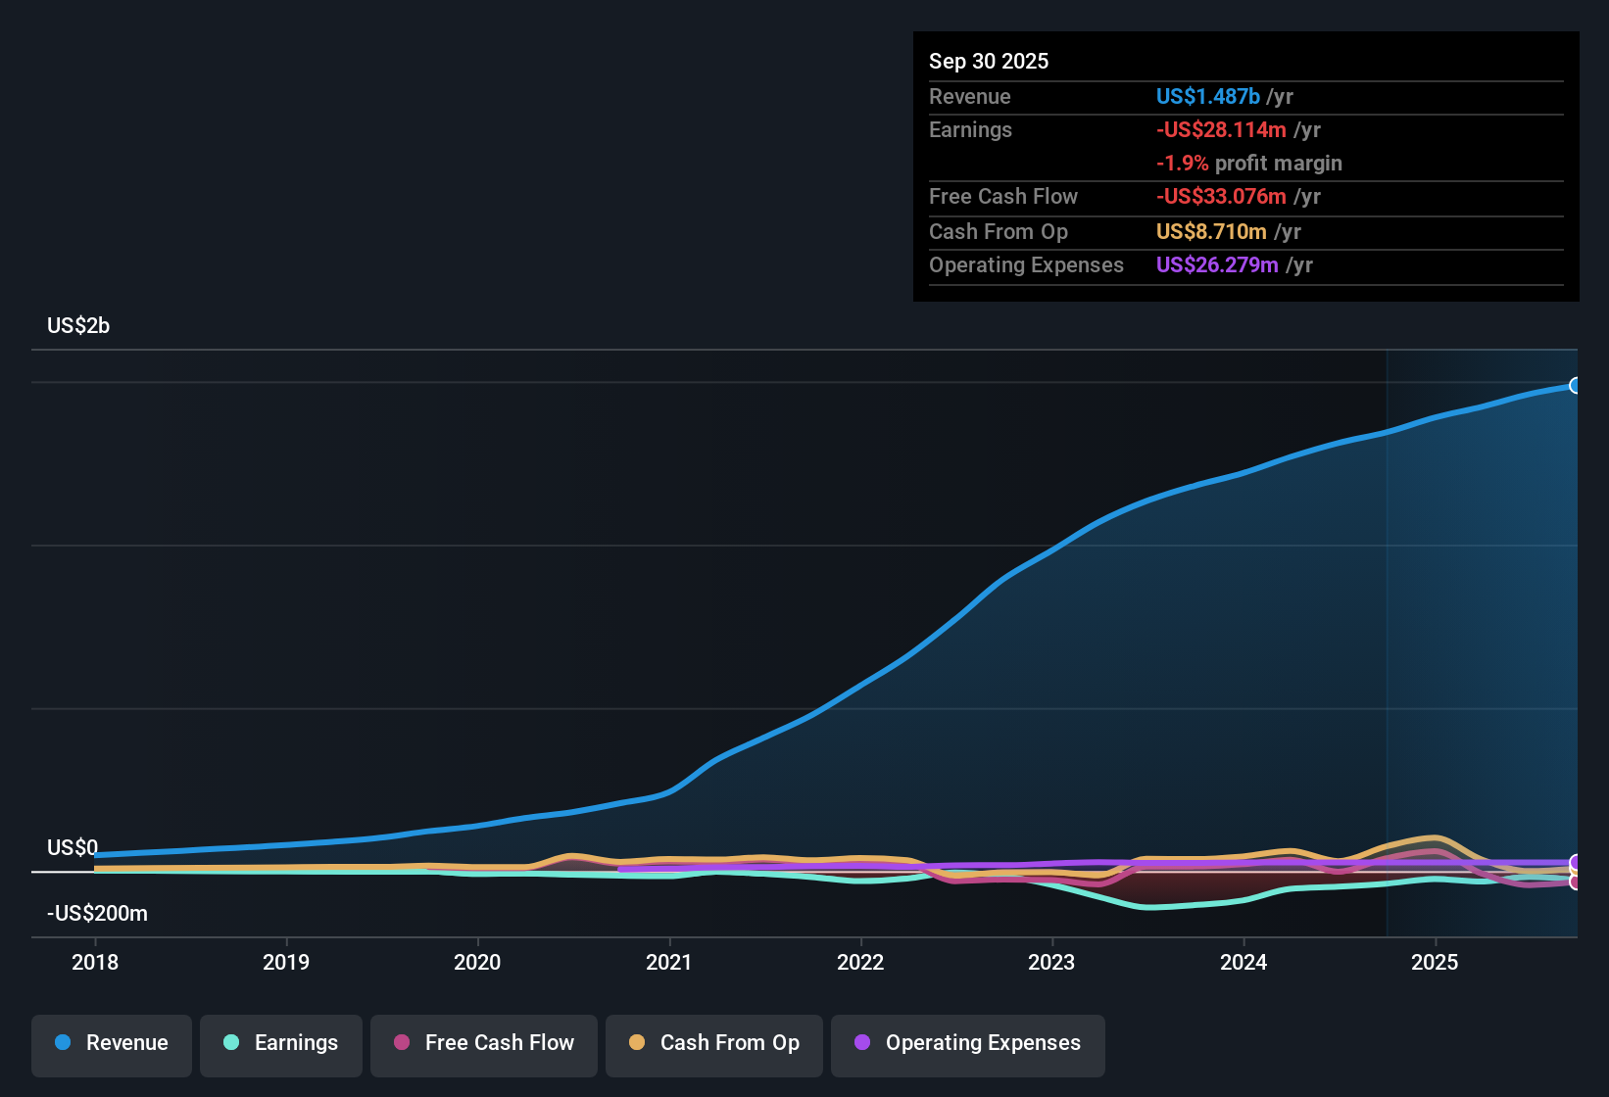This screenshot has width=1609, height=1097.
Task: Click the Operating Expenses legend indicator
Action: (862, 1043)
